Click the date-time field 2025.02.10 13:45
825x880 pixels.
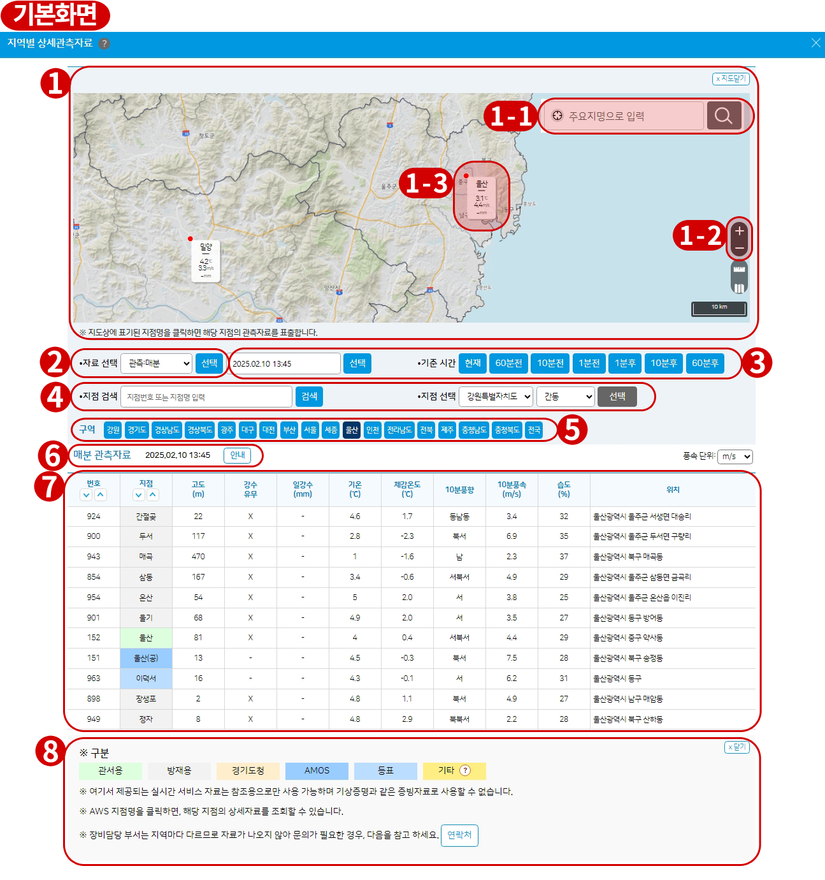coord(285,363)
